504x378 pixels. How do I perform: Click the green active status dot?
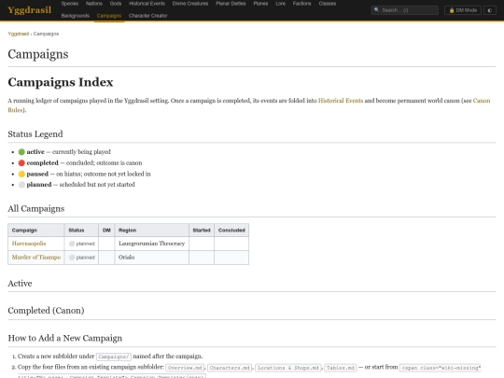21,152
